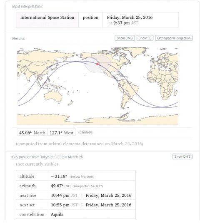Click the world map orbit image
This screenshot has height=223, width=200.
tap(97, 84)
